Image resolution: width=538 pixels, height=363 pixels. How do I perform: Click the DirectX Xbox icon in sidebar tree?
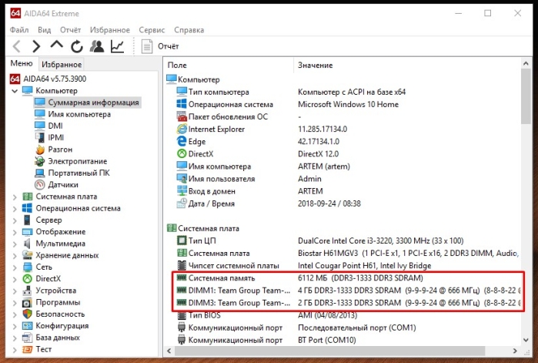pyautogui.click(x=28, y=278)
